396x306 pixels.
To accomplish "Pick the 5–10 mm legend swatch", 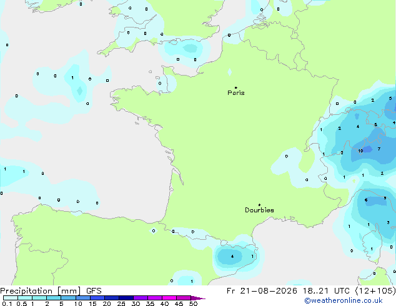I will [68, 298].
